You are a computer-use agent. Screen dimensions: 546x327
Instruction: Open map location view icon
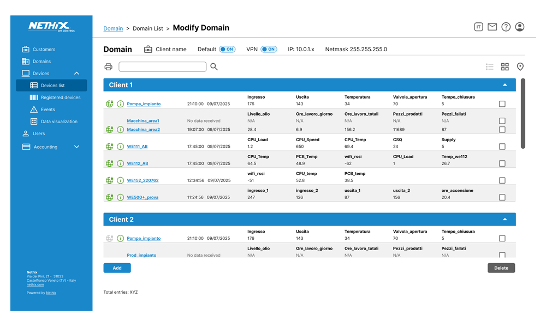tap(520, 66)
